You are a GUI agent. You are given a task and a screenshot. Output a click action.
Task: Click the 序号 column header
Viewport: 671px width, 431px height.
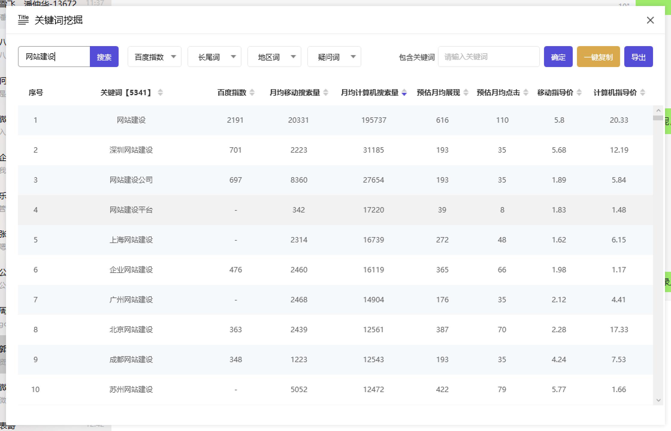[36, 92]
